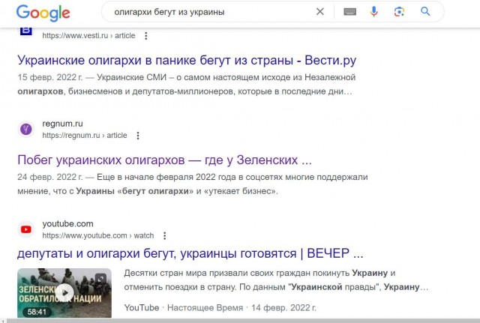Screen dimensions: 480x323
Task: Click the regnum.ru site name
Action: click(x=62, y=124)
